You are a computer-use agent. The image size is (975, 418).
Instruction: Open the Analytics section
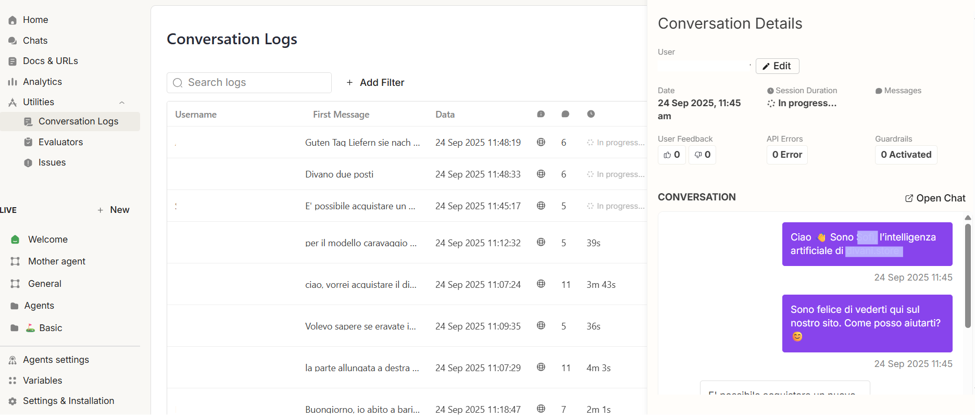tap(42, 82)
